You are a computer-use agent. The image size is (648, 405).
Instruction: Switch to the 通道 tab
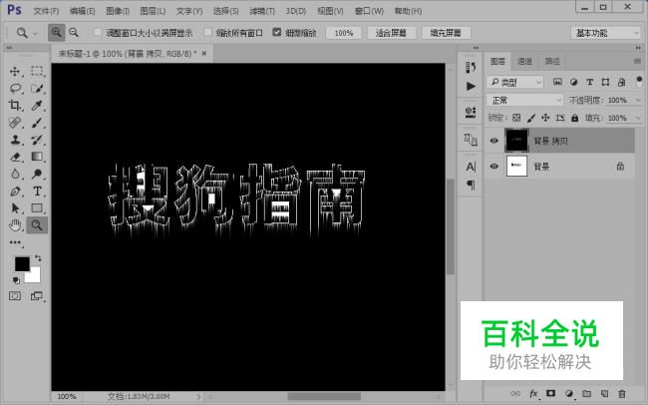click(524, 61)
